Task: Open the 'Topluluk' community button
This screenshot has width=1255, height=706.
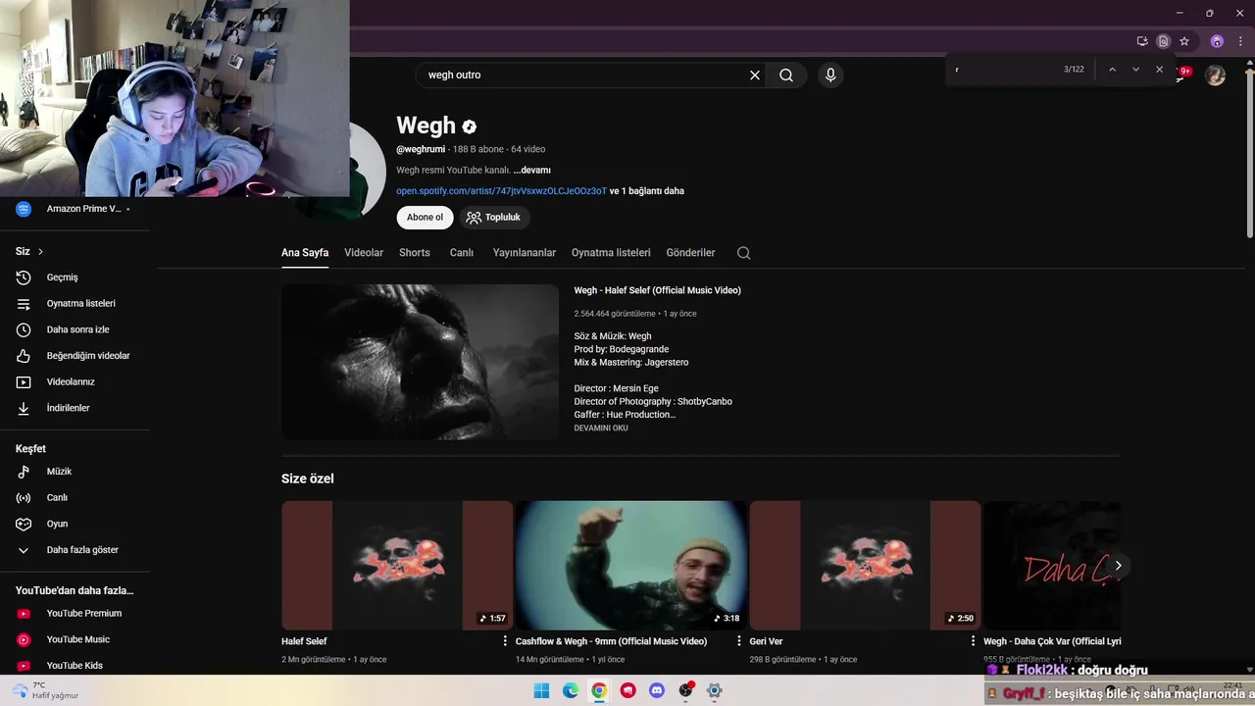Action: tap(494, 218)
